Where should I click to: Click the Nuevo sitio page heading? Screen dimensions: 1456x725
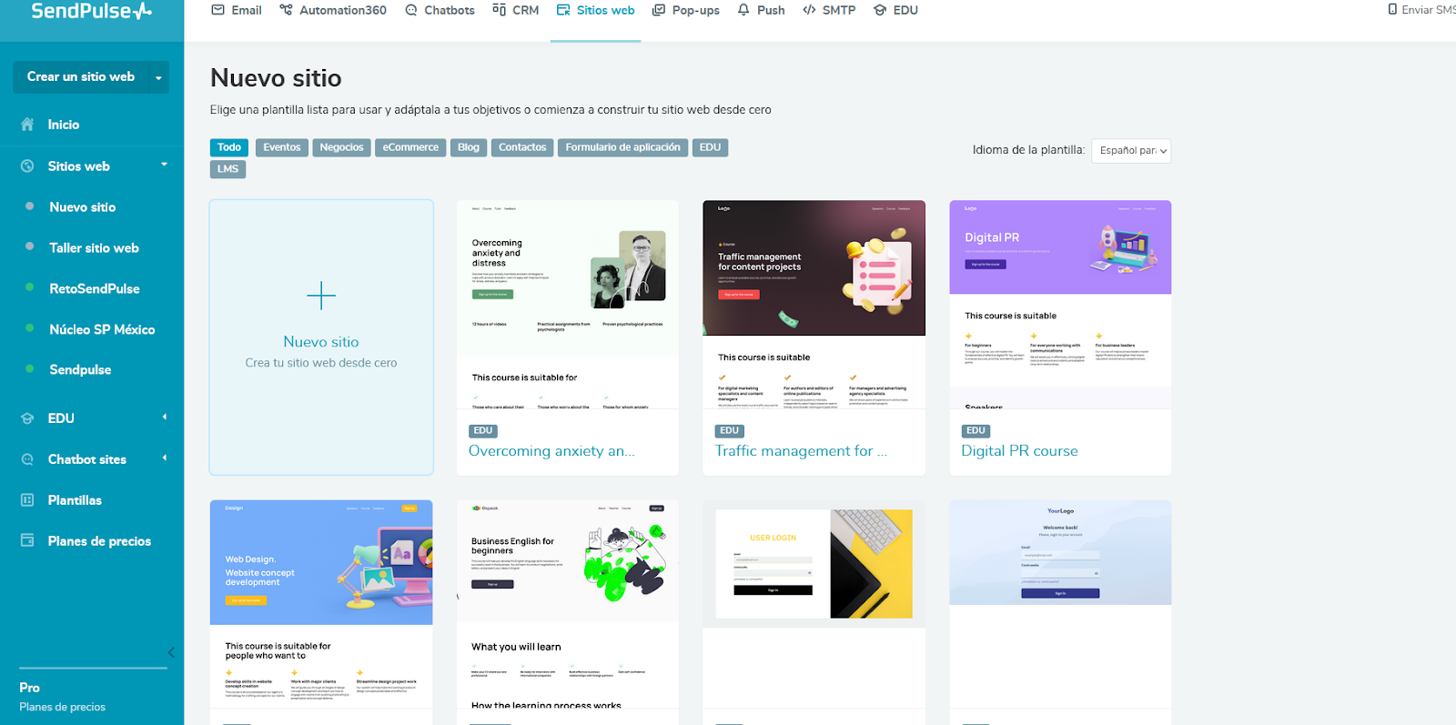tap(276, 78)
